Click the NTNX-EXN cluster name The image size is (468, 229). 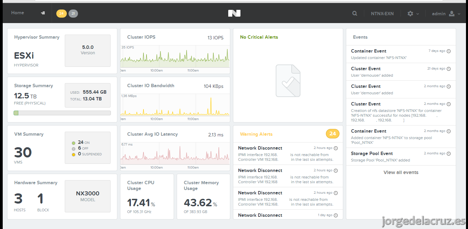click(382, 14)
